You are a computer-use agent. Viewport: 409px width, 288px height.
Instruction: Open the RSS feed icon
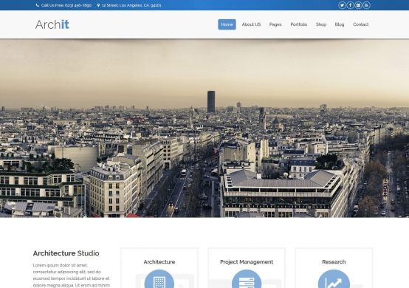366,5
